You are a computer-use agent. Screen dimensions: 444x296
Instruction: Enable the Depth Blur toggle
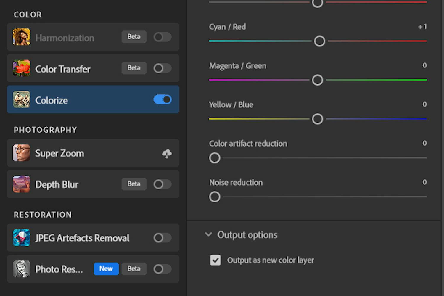162,184
